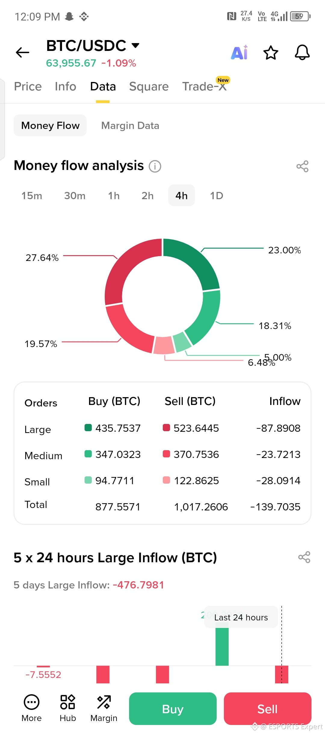
Task: Tap the back arrow icon
Action: [23, 52]
